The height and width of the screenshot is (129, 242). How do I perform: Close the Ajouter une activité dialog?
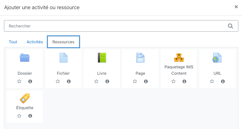pyautogui.click(x=236, y=7)
